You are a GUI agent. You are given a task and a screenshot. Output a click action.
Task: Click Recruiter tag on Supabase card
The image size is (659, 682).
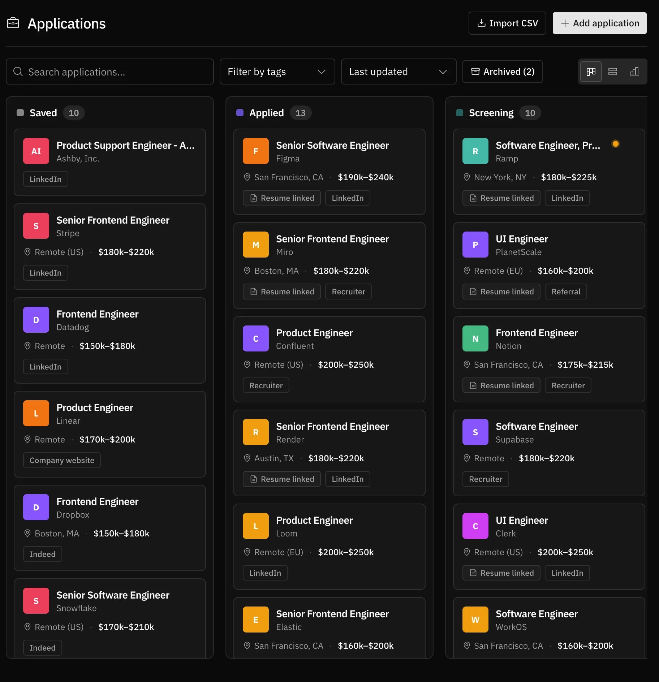click(486, 479)
